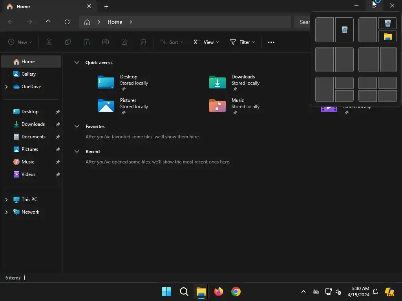Click pin icon next to sidebar Downloads

(x=58, y=124)
